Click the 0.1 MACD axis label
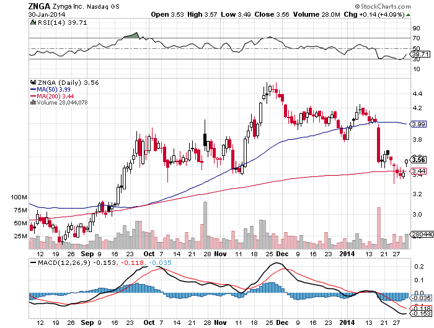434x328 pixels. (419, 280)
